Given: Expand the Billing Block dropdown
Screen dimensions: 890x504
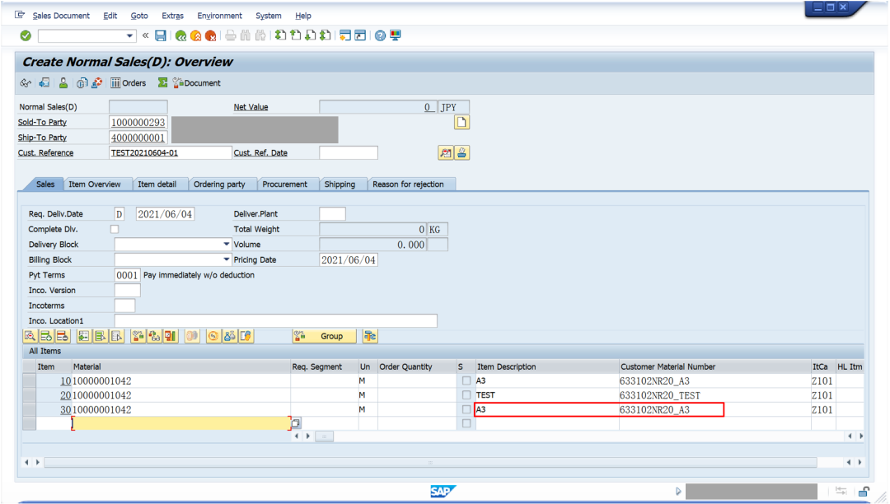Looking at the screenshot, I should (x=226, y=259).
